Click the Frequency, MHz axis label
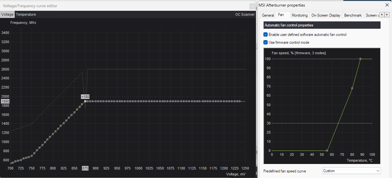The height and width of the screenshot is (178, 392). point(23,23)
